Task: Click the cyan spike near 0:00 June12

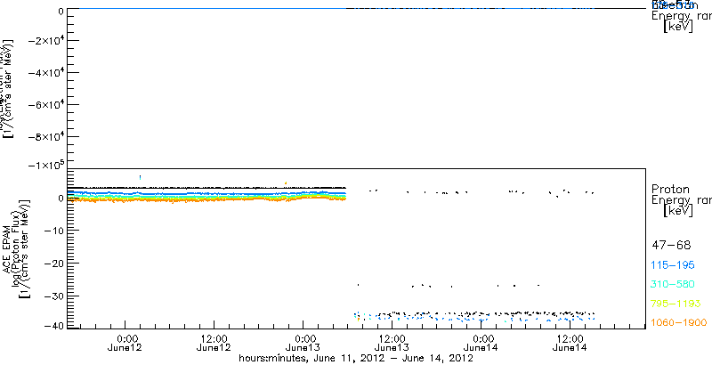Action: coord(140,177)
